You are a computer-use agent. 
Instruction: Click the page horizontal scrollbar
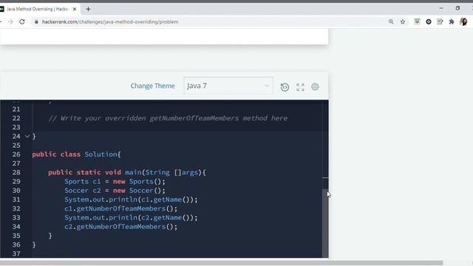222,263
